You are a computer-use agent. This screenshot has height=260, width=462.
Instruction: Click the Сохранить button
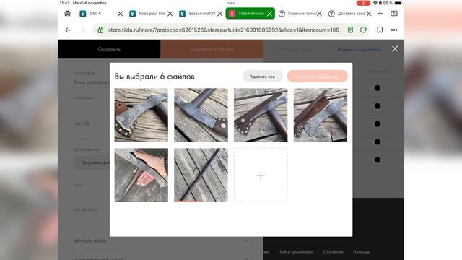pyautogui.click(x=109, y=49)
